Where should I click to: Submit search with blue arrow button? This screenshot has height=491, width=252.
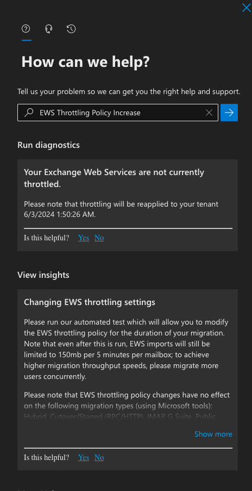(x=229, y=113)
